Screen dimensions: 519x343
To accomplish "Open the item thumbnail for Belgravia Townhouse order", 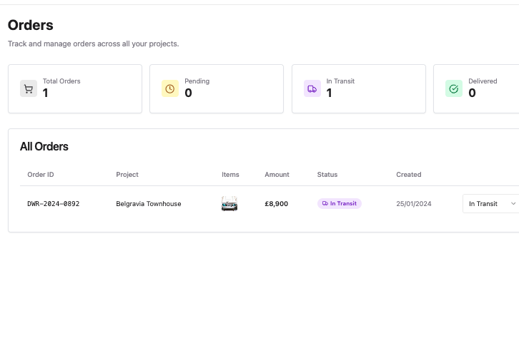I will coord(229,204).
